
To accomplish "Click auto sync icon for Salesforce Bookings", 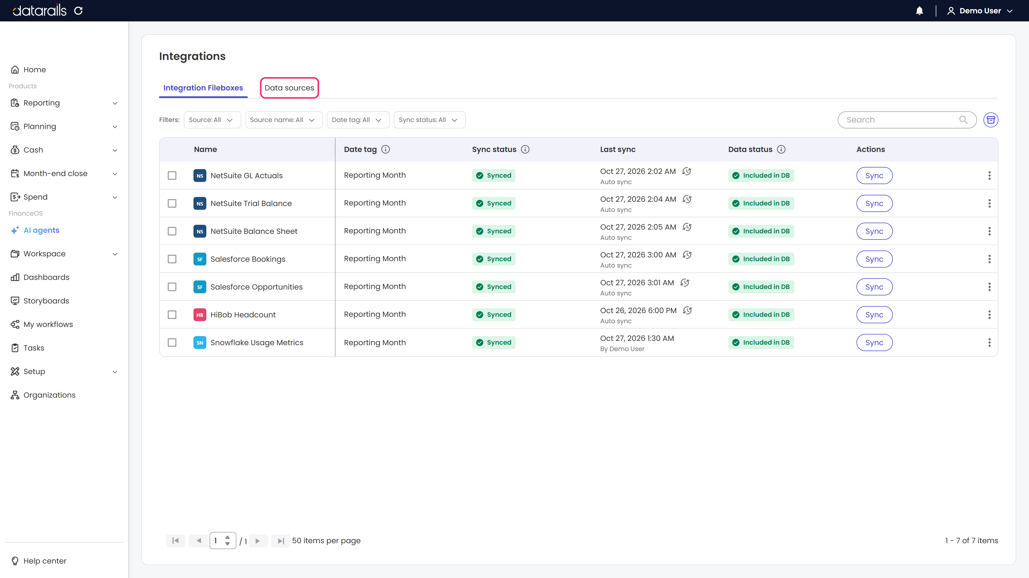I will pyautogui.click(x=687, y=255).
